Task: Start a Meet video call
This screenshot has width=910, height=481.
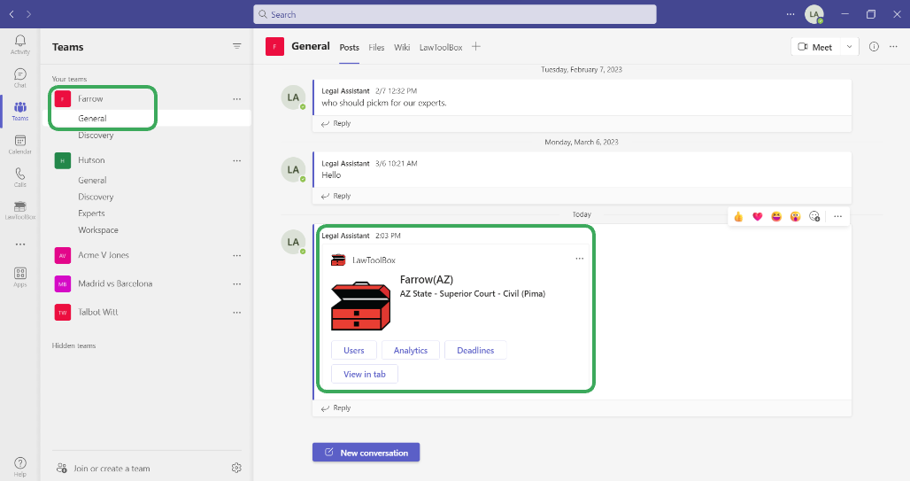Action: (815, 46)
